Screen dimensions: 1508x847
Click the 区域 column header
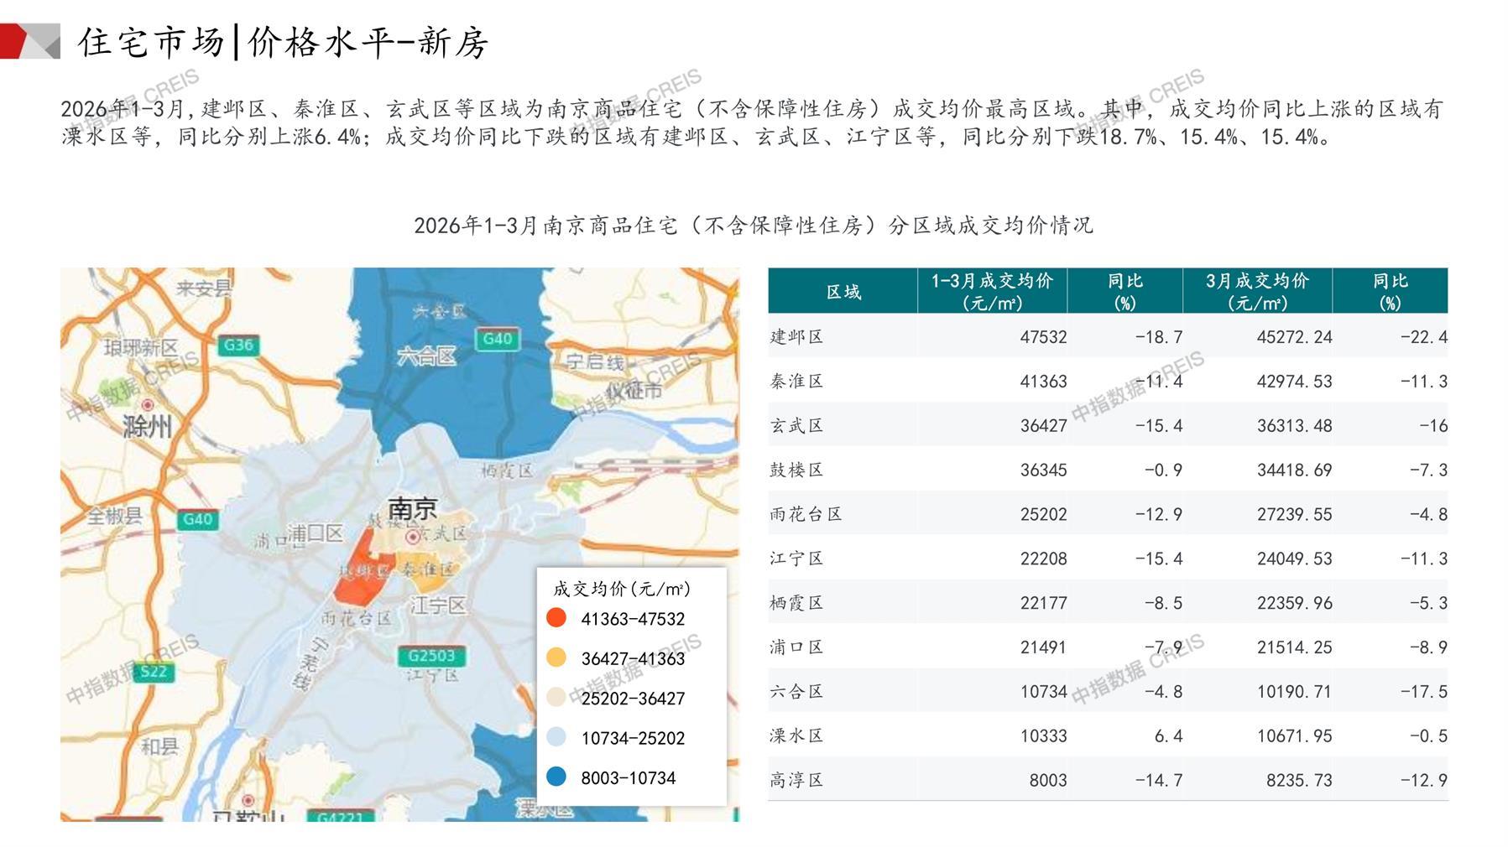pos(843,291)
